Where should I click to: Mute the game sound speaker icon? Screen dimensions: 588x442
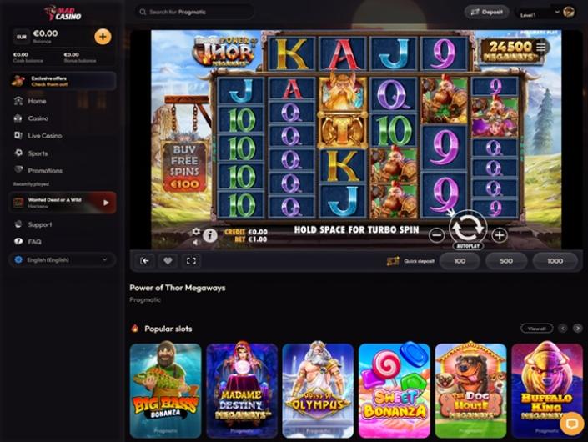tap(196, 243)
